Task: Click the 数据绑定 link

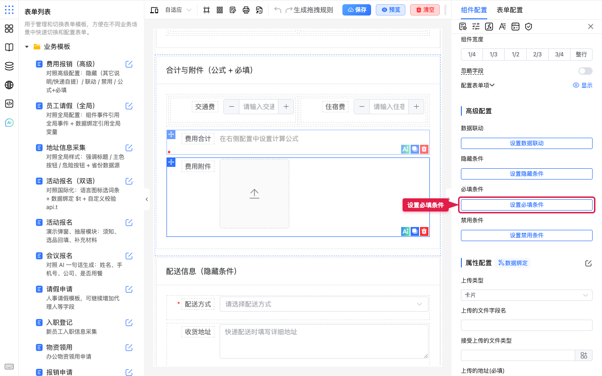Action: click(x=513, y=263)
